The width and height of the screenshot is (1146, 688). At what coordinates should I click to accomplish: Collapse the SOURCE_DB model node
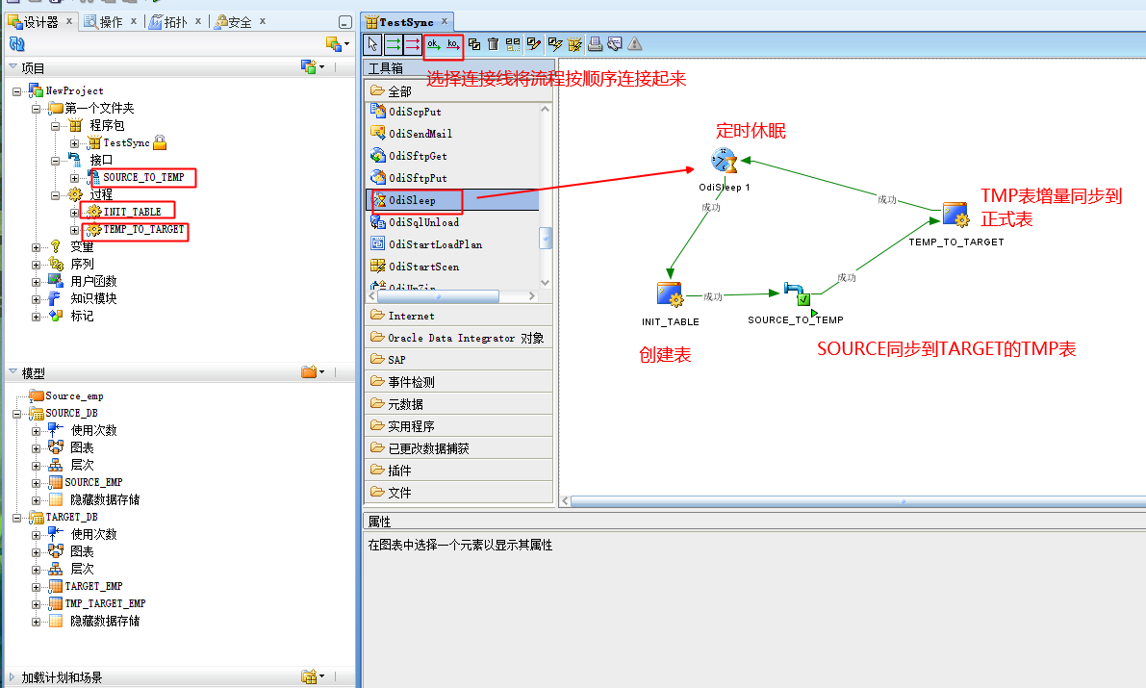click(16, 414)
